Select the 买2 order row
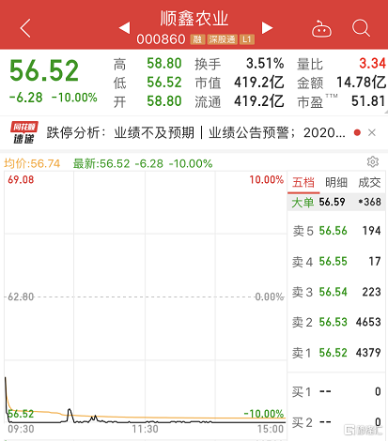The image size is (388, 441). (x=336, y=422)
